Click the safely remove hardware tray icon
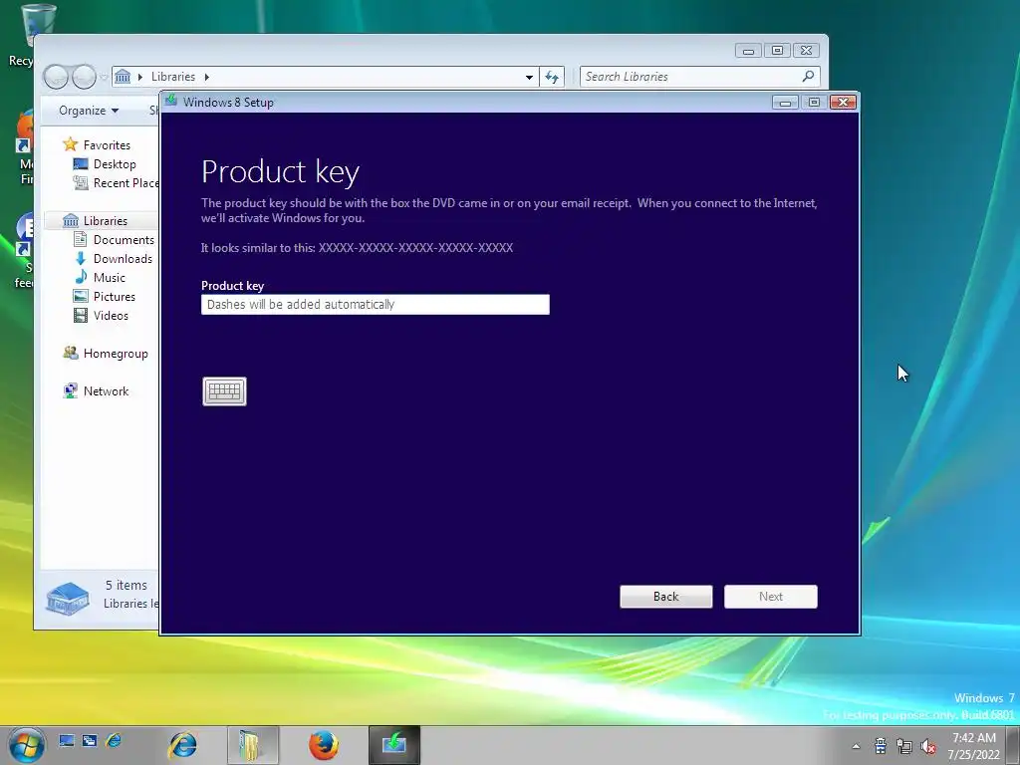The image size is (1020, 765). (x=881, y=745)
